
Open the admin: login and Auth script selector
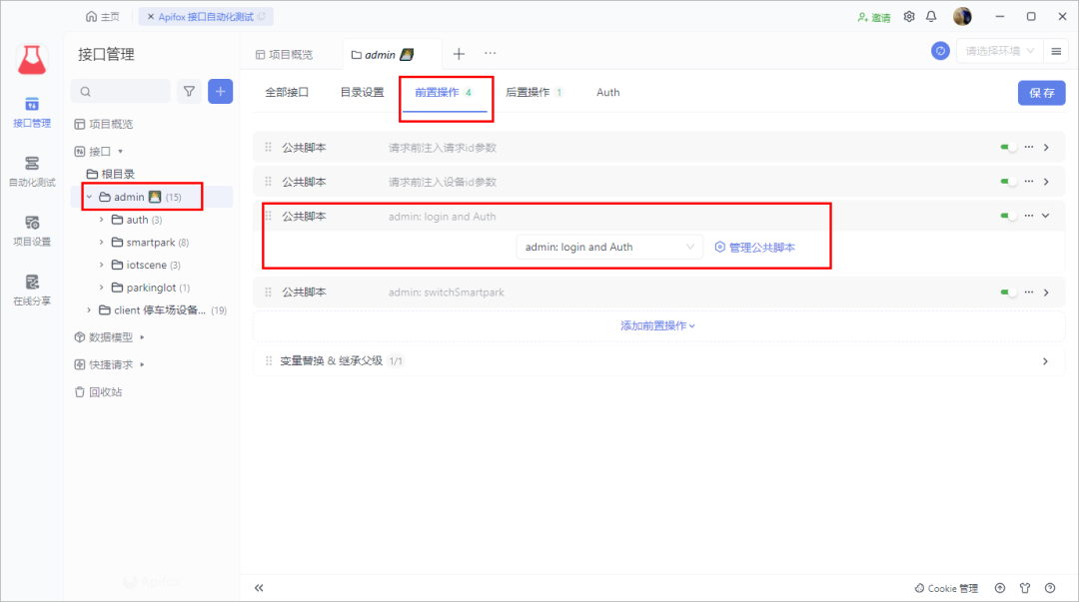tap(609, 246)
